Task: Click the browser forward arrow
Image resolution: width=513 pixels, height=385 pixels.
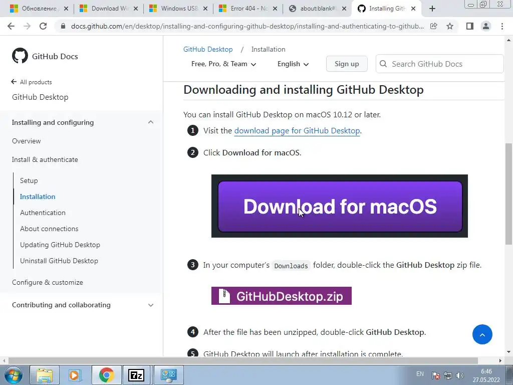Action: point(27,26)
